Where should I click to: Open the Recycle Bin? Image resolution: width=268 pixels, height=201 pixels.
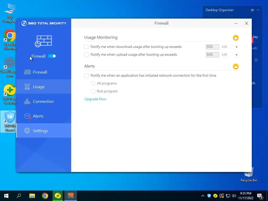[x=249, y=174]
